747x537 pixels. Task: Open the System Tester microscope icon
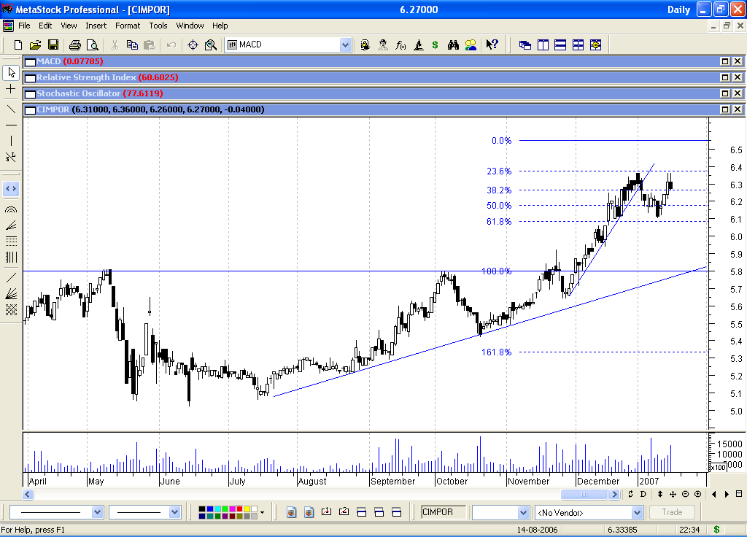pos(418,45)
